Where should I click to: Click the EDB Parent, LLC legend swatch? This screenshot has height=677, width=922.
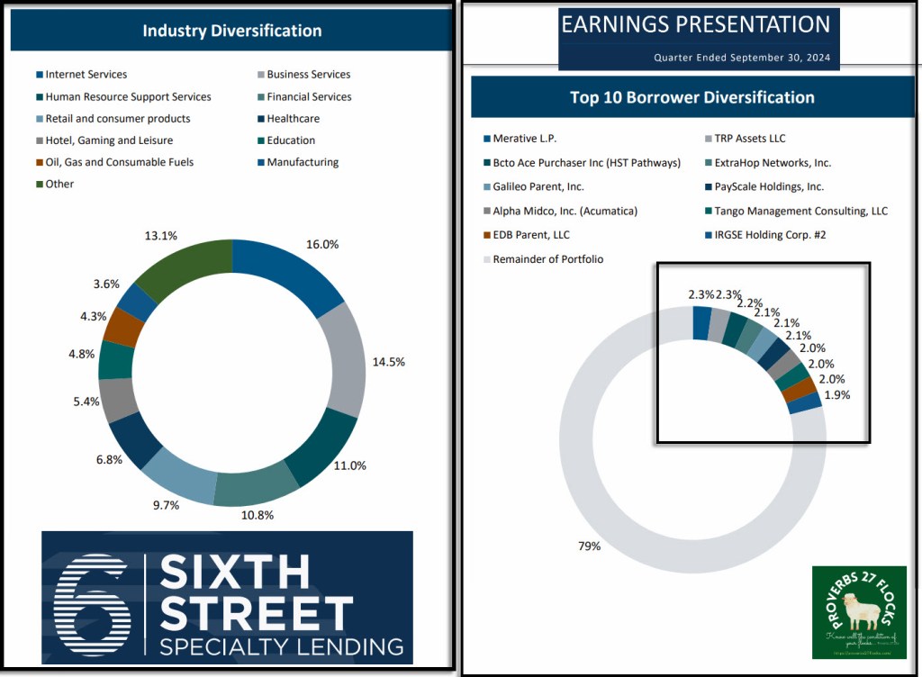coord(487,236)
